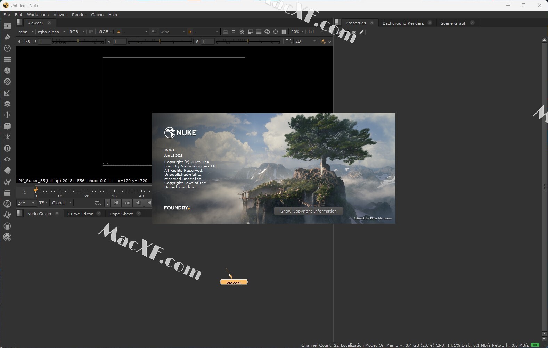Click the Properties panel pencil icon

pos(362,32)
